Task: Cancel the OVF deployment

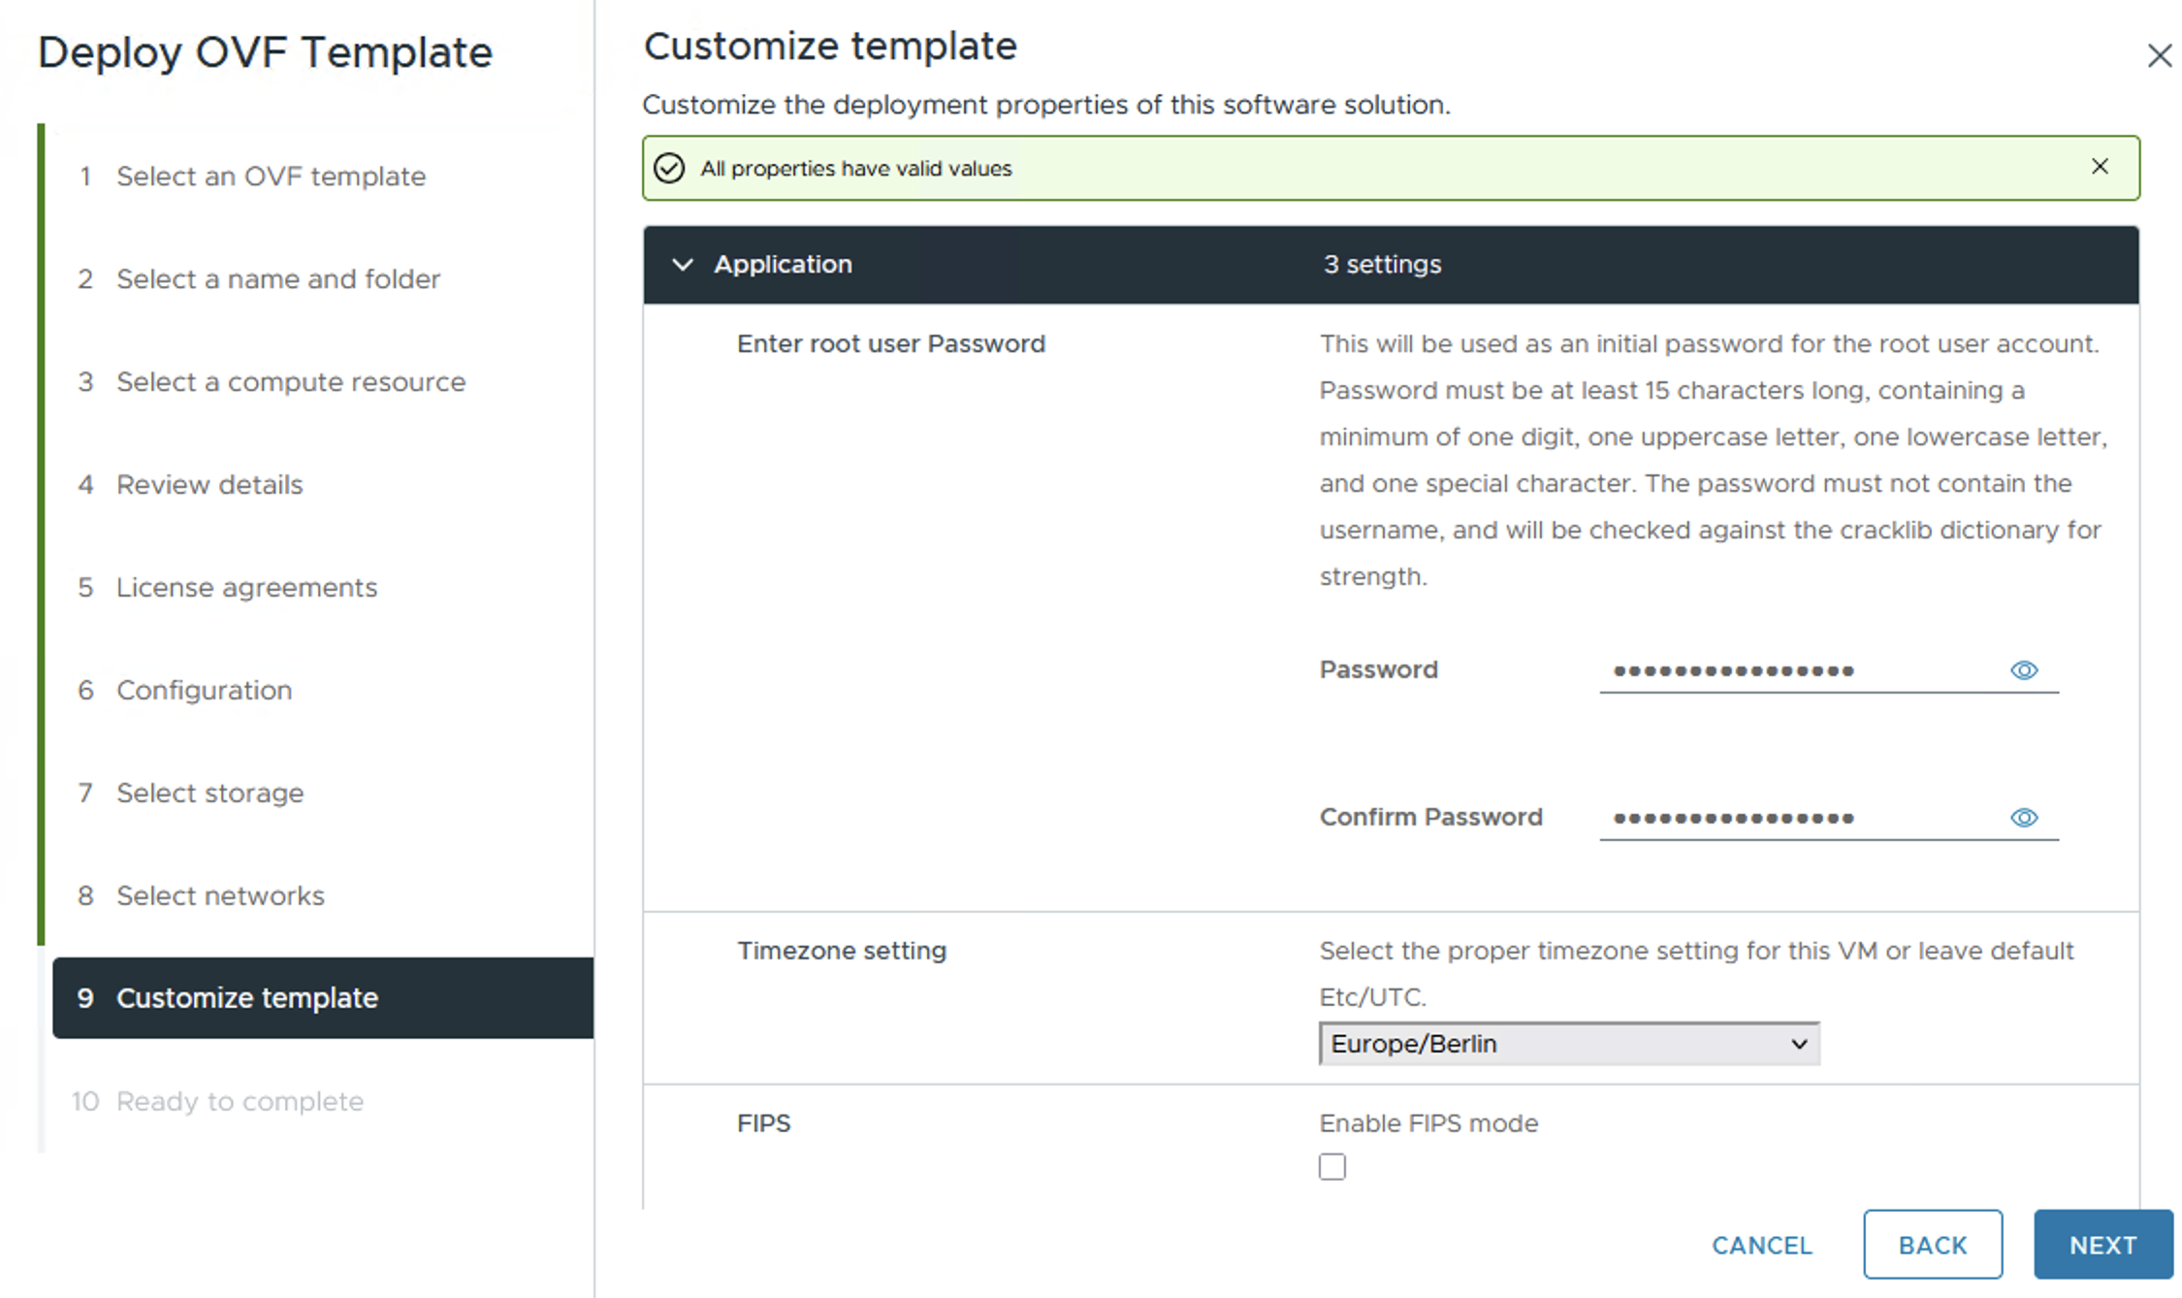Action: pos(1761,1245)
